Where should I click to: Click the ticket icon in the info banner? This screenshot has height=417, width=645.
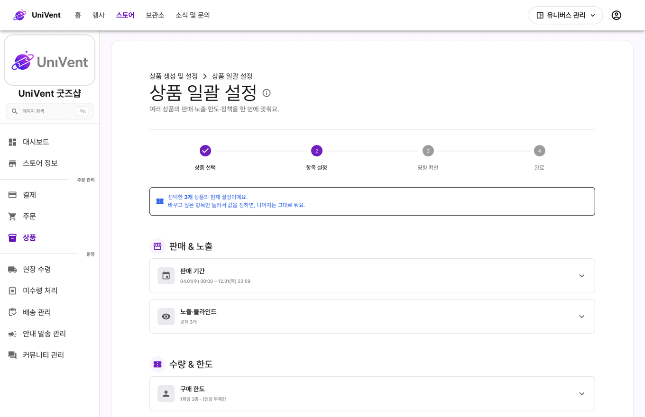(x=160, y=201)
